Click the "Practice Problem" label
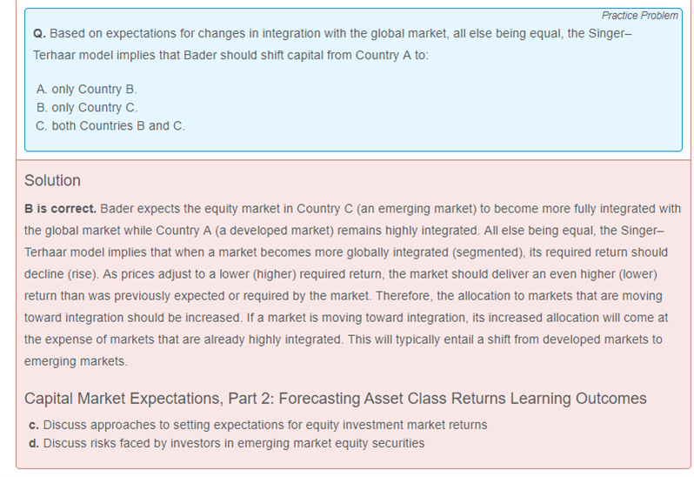This screenshot has width=694, height=477. [x=639, y=16]
